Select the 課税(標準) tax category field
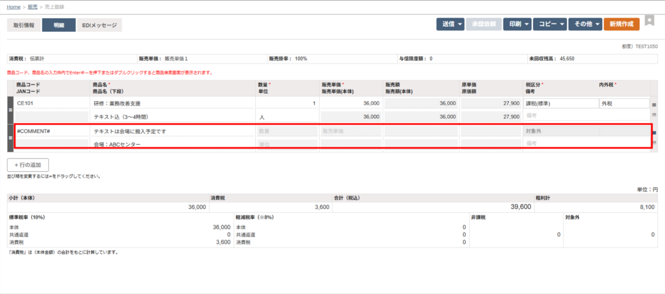This screenshot has height=294, width=665. (x=560, y=103)
